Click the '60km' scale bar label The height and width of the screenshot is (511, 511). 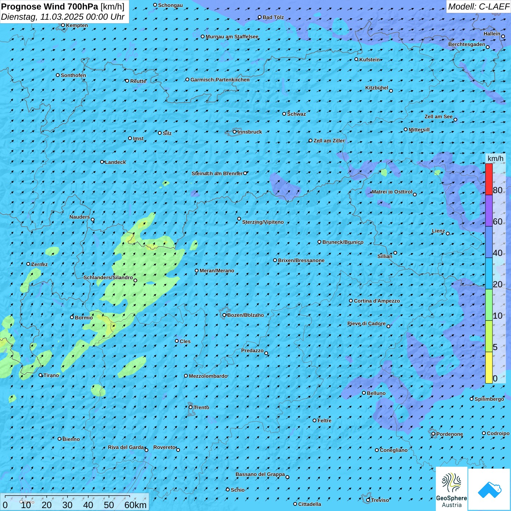tap(135, 505)
